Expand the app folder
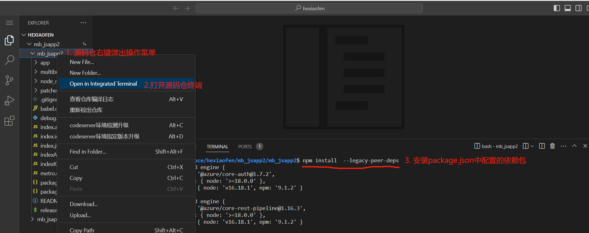The width and height of the screenshot is (589, 233). click(36, 63)
